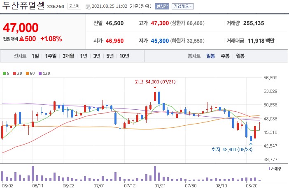Click the 상한가 60,400 text
This screenshot has height=189, width=289.
pyautogui.click(x=187, y=23)
